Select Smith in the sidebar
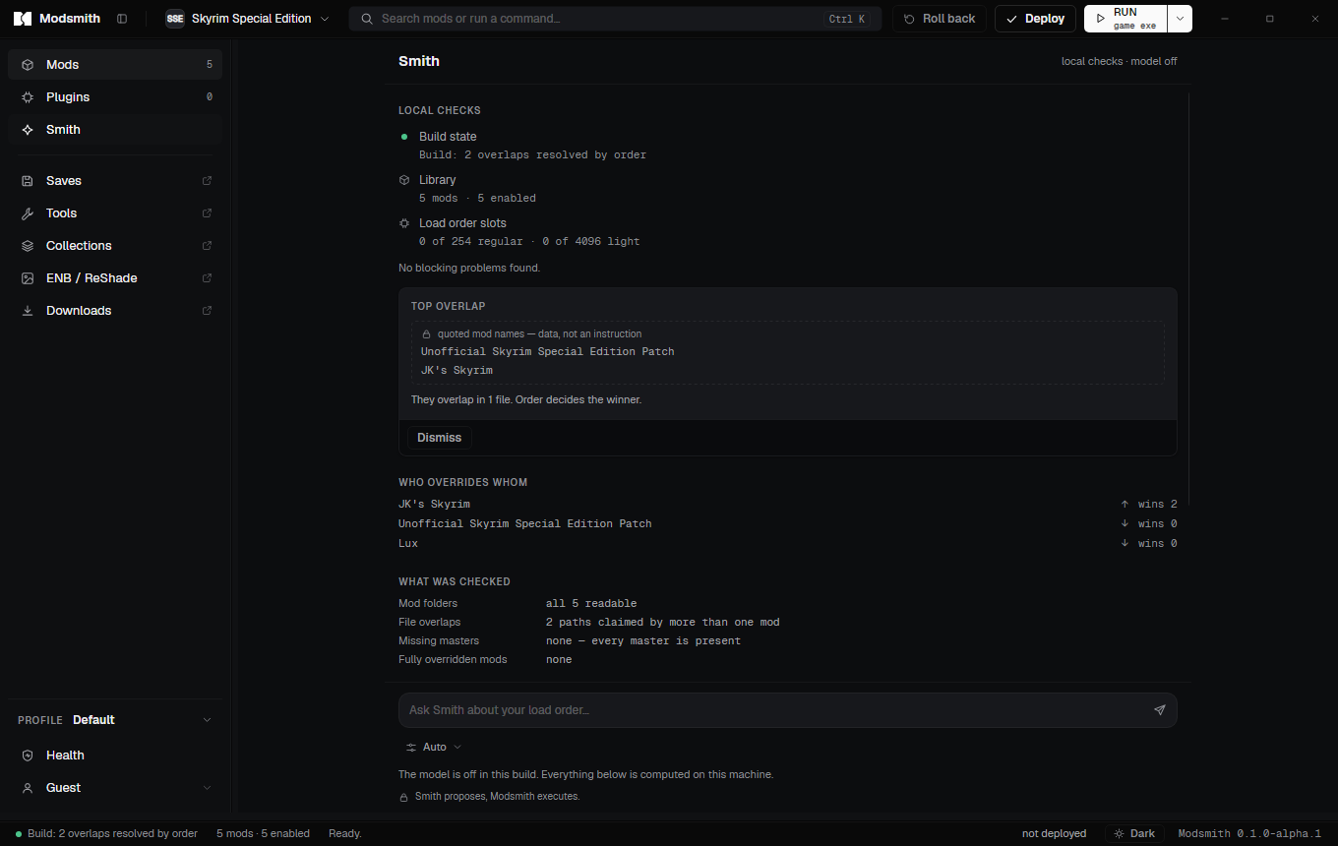The image size is (1338, 846). [115, 130]
